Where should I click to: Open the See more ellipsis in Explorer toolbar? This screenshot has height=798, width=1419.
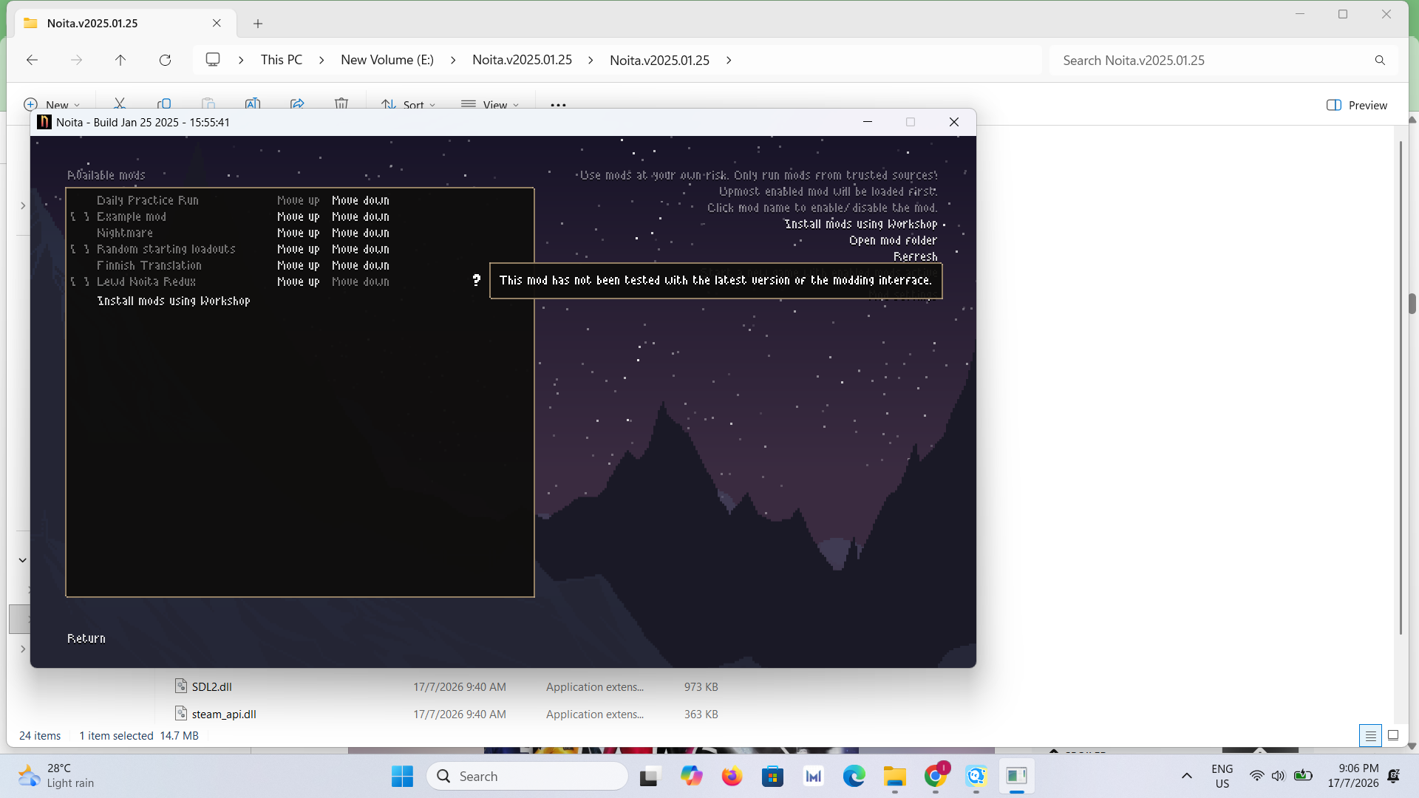pos(558,105)
